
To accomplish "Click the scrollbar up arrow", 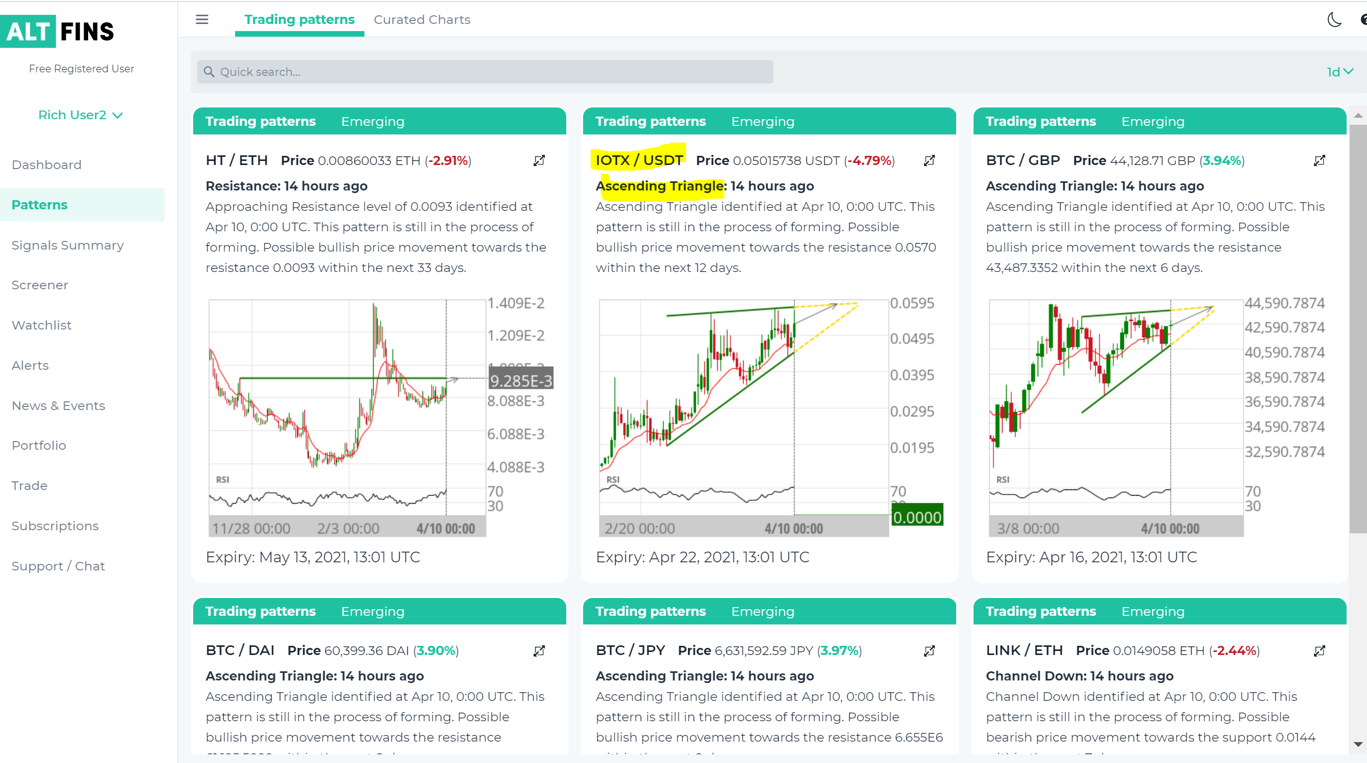I will pyautogui.click(x=1357, y=115).
